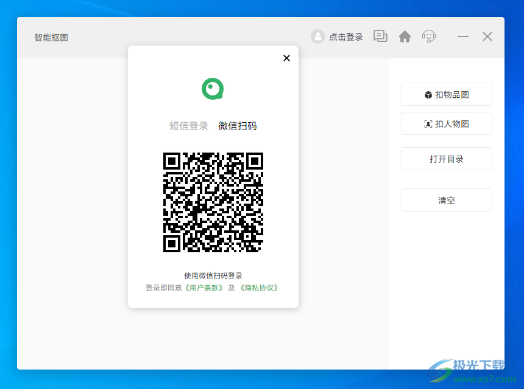Viewport: 524px width, 389px height.
Task: Open the 《隐私协议》 link
Action: click(x=259, y=287)
